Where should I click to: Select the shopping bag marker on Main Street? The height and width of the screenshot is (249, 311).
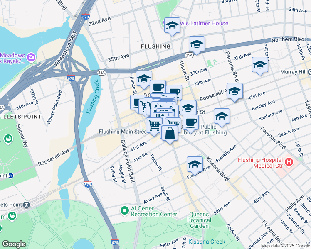[170, 133]
